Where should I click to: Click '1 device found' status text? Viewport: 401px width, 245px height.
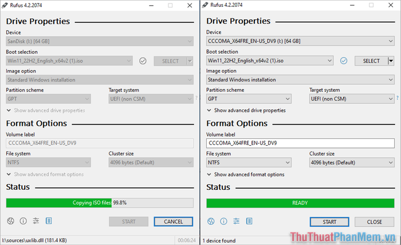click(x=219, y=240)
